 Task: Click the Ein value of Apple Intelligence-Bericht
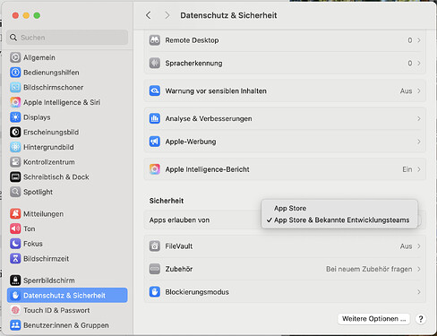click(x=407, y=169)
